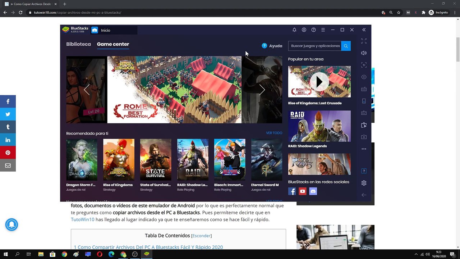Go to previous carousel banner
460x259 pixels.
[87, 90]
